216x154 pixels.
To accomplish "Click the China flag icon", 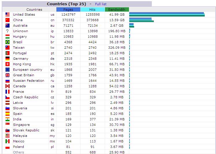I will pyautogui.click(x=8, y=20).
